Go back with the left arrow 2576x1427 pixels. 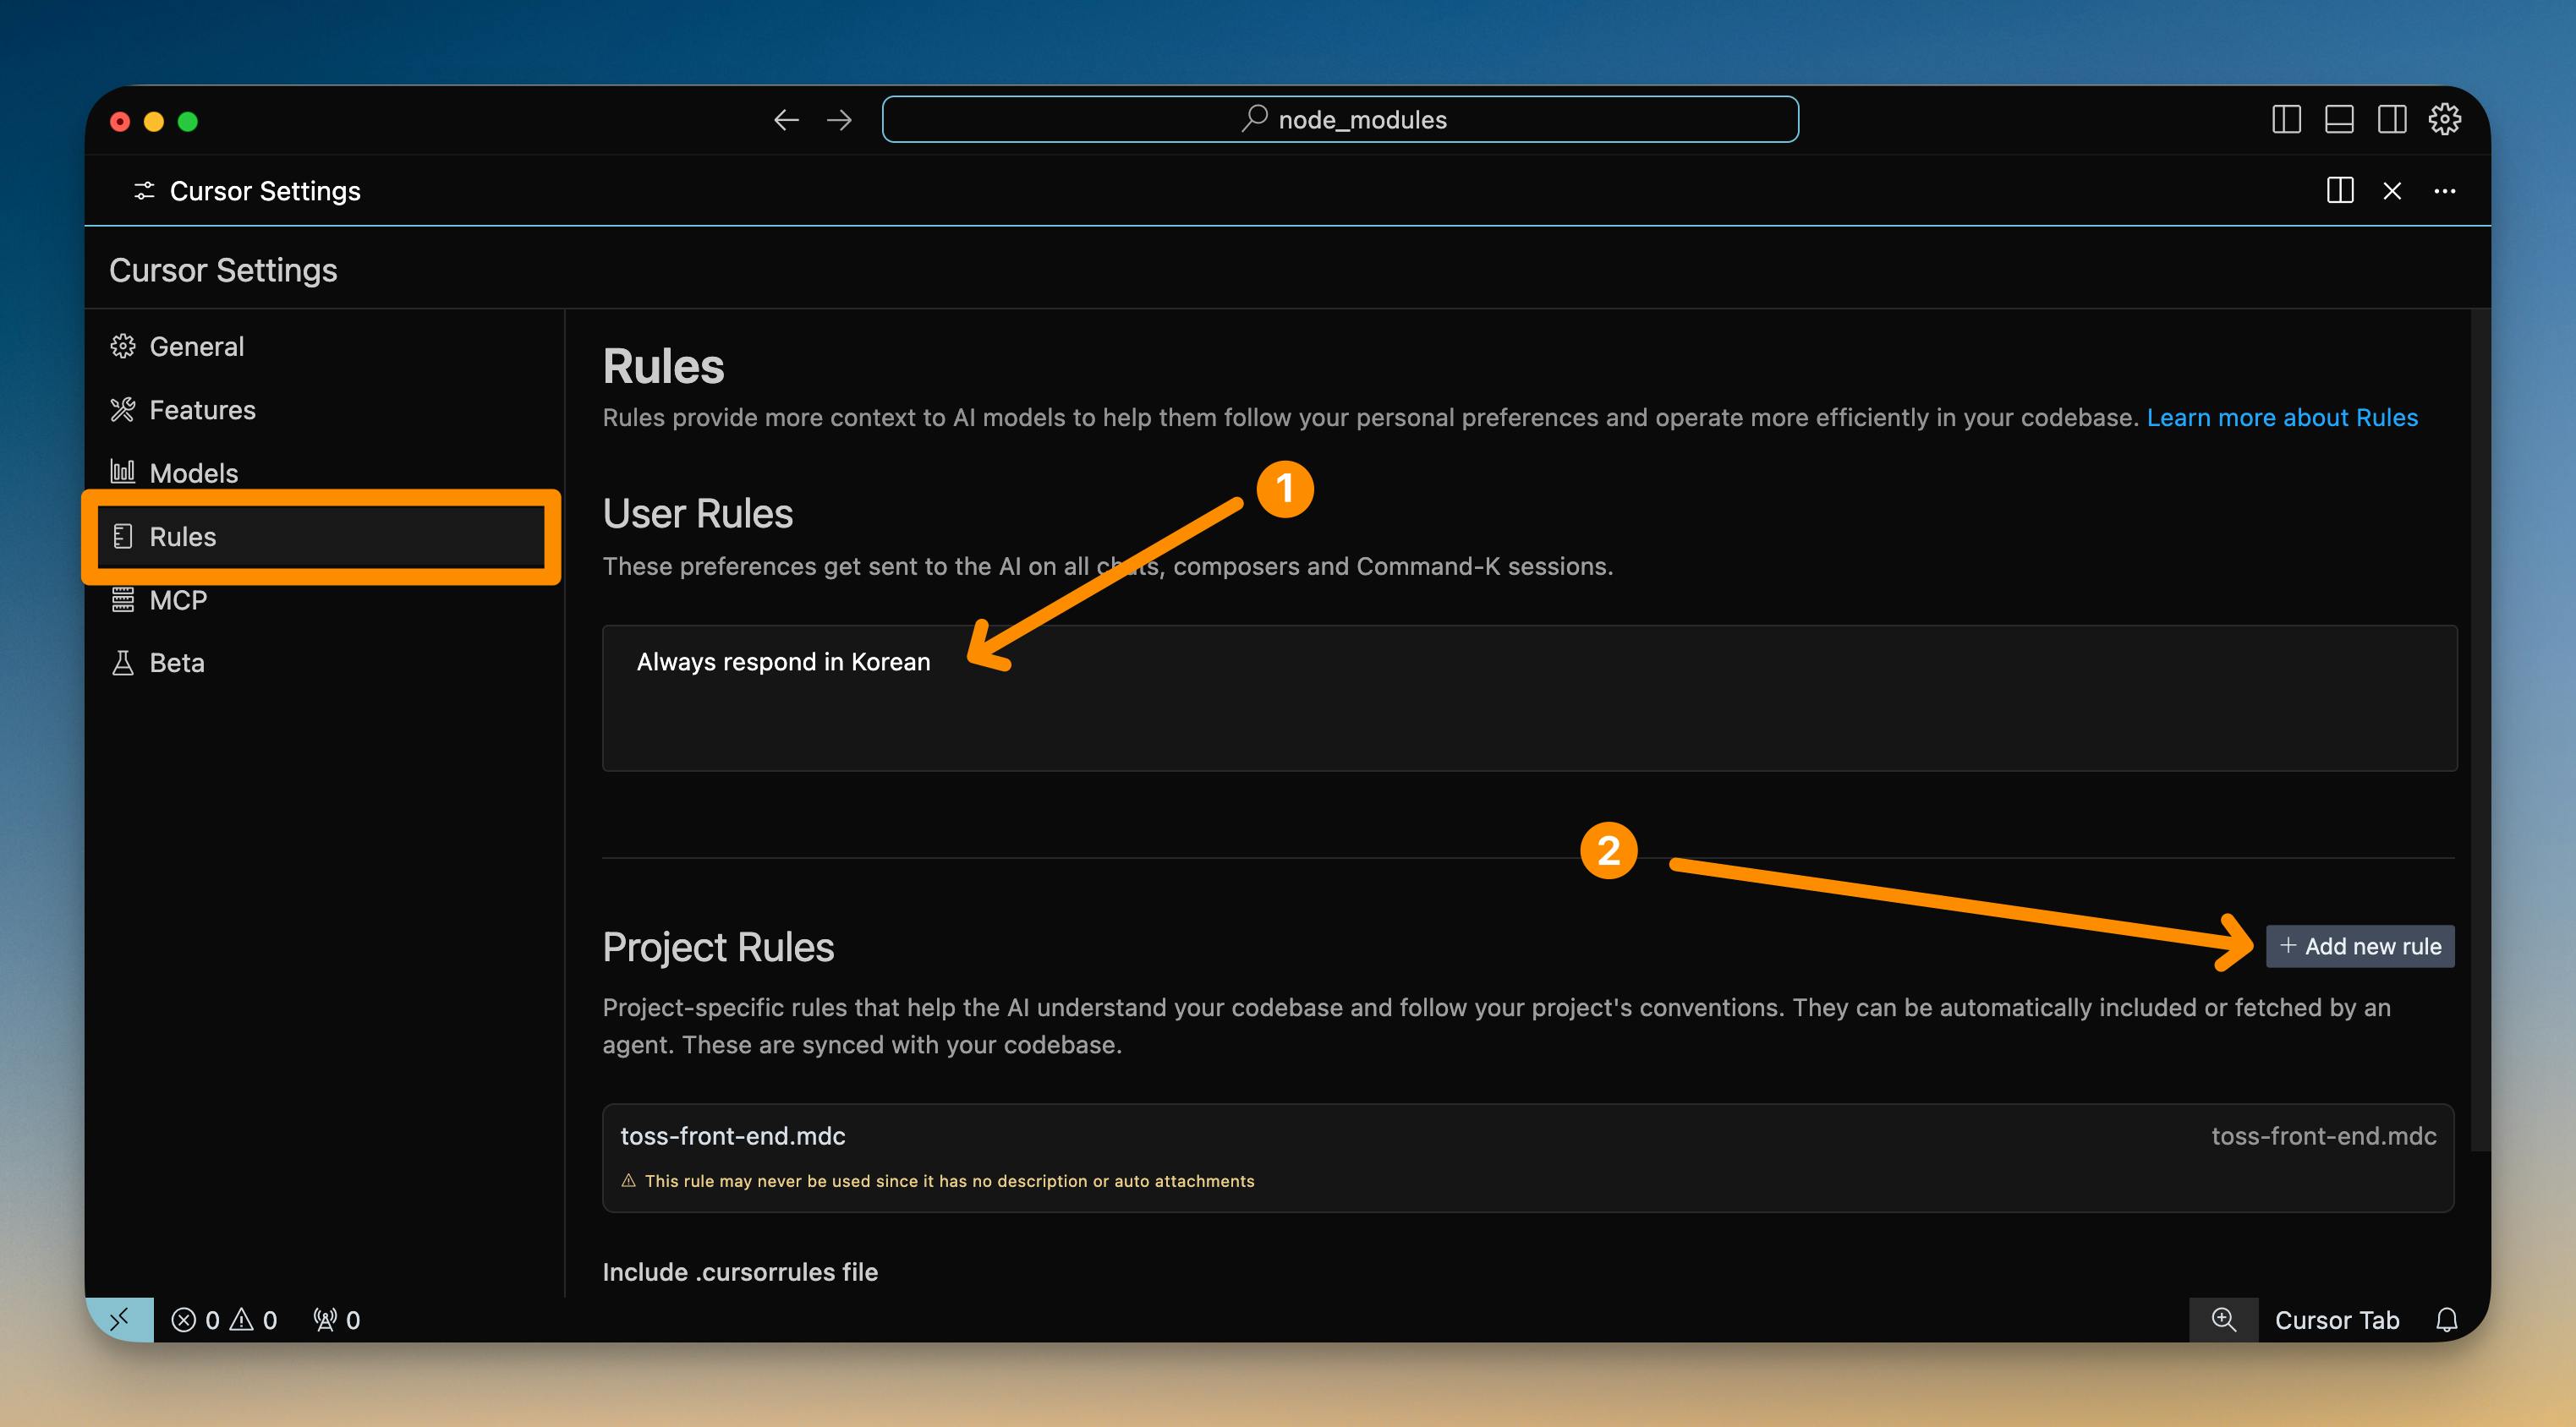[786, 120]
